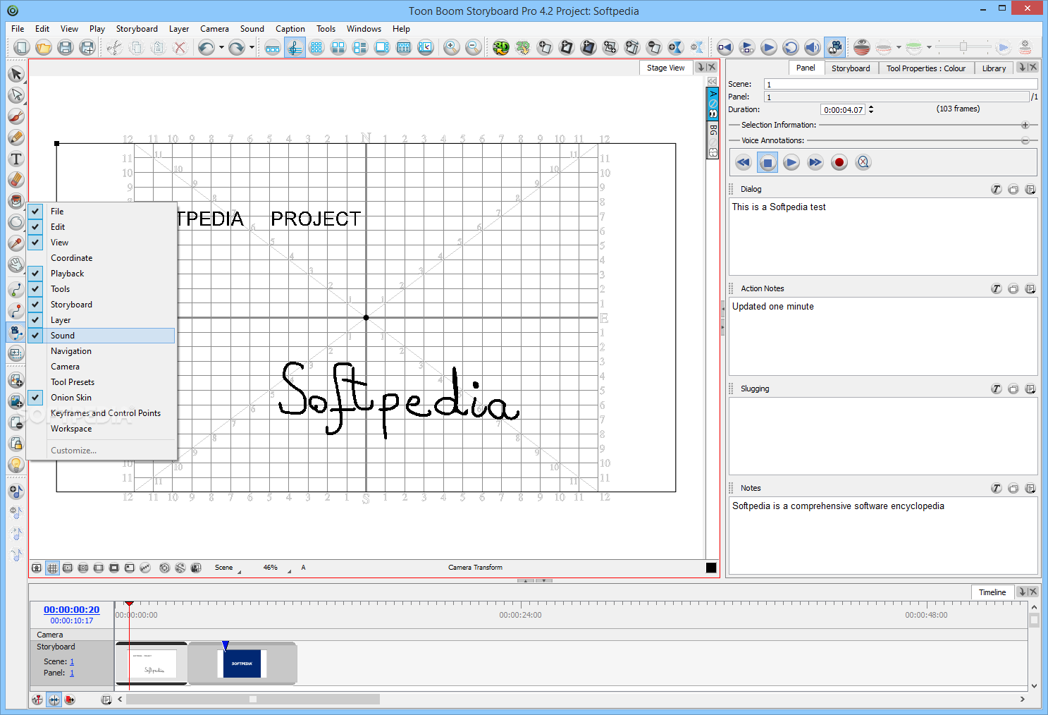Viewport: 1048px width, 715px height.
Task: Switch to the Tool Properties : Colour tab
Action: pyautogui.click(x=925, y=68)
